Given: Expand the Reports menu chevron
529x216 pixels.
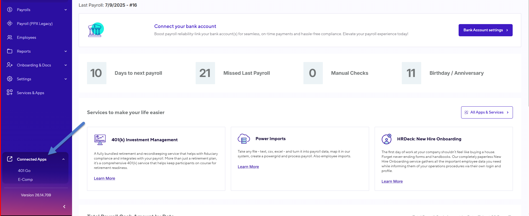Looking at the screenshot, I should pos(66,51).
